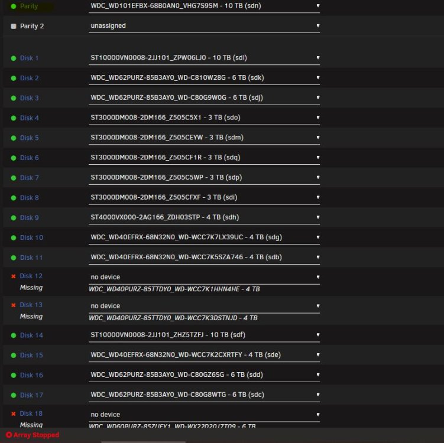Open the Disk 1 device dropdown
The width and height of the screenshot is (444, 443).
point(204,58)
